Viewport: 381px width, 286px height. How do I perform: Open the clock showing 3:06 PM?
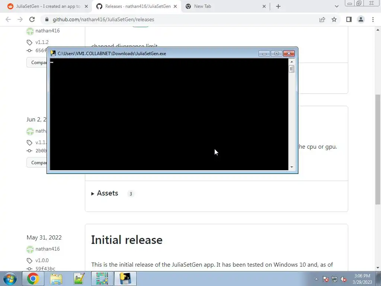[362, 279]
